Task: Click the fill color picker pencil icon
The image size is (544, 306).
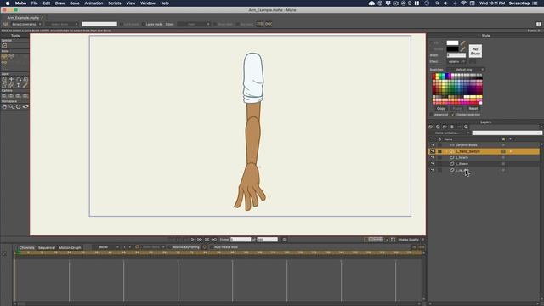Action: tap(462, 43)
